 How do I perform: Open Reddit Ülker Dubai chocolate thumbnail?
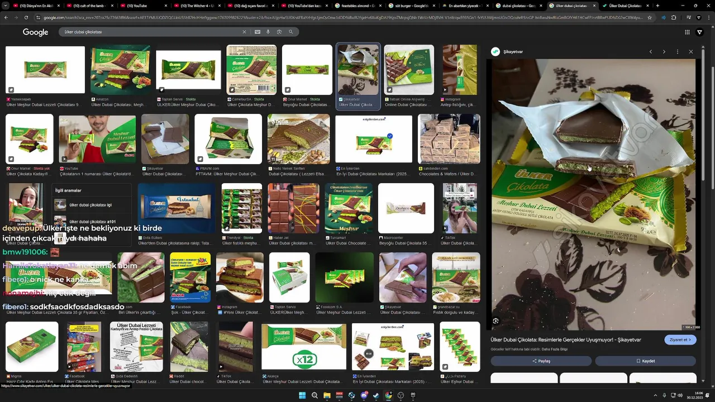(x=189, y=346)
